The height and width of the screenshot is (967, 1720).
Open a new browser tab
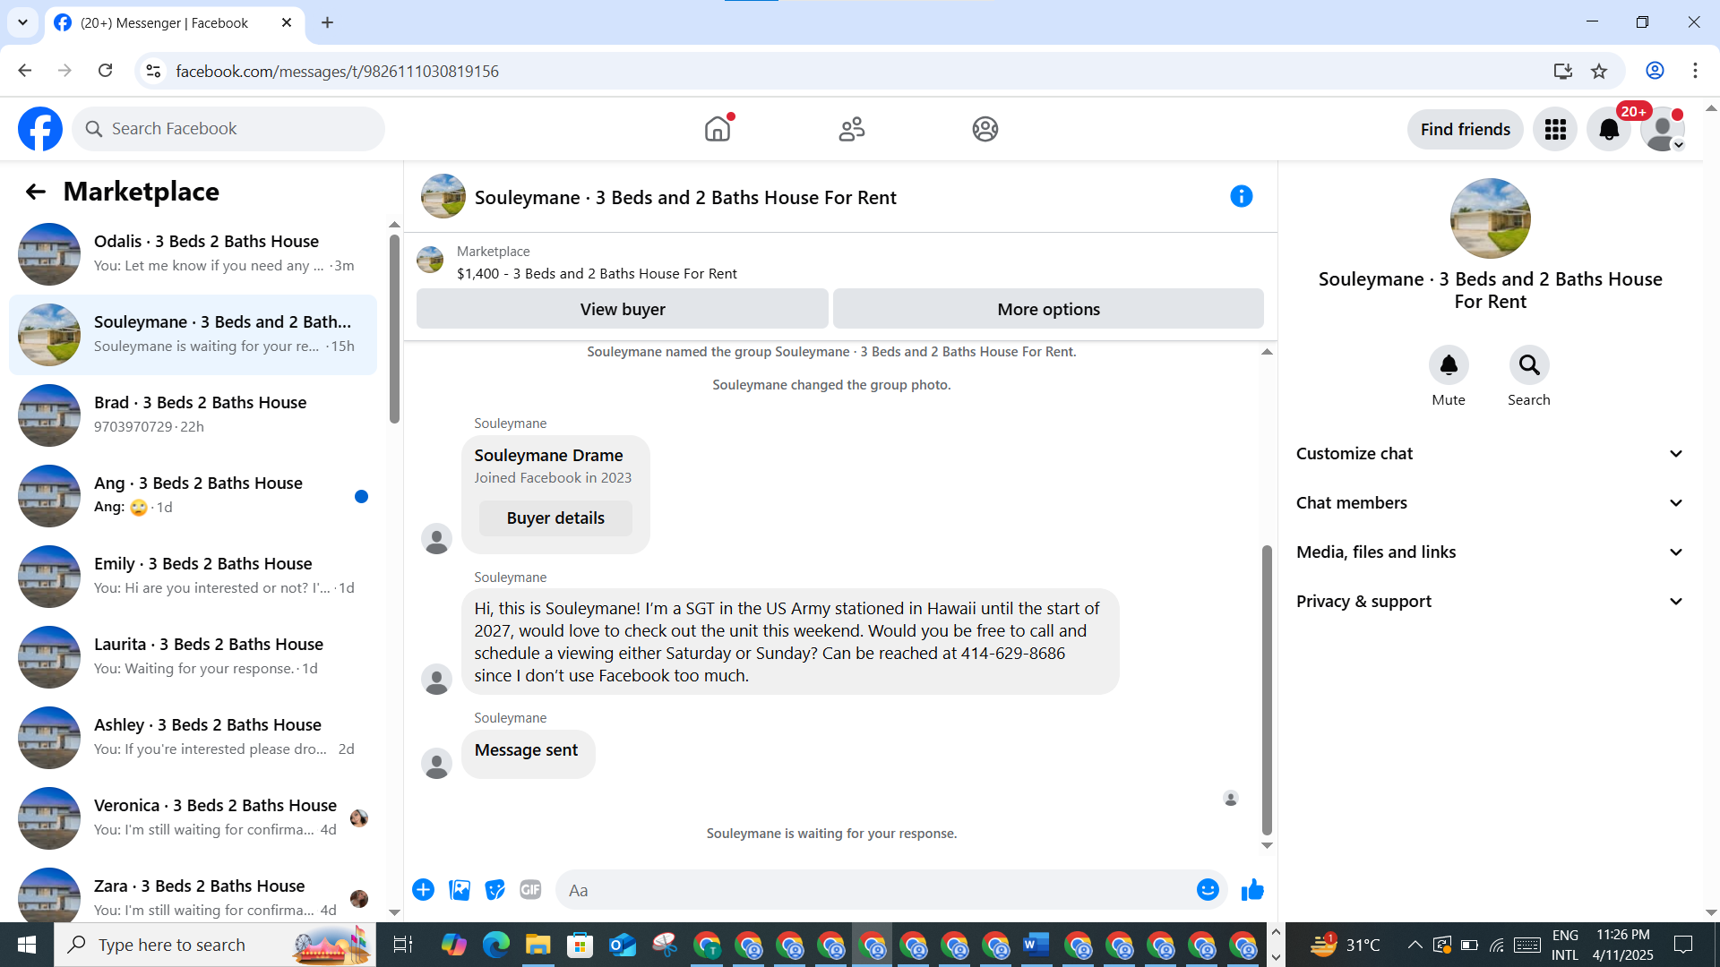328,22
